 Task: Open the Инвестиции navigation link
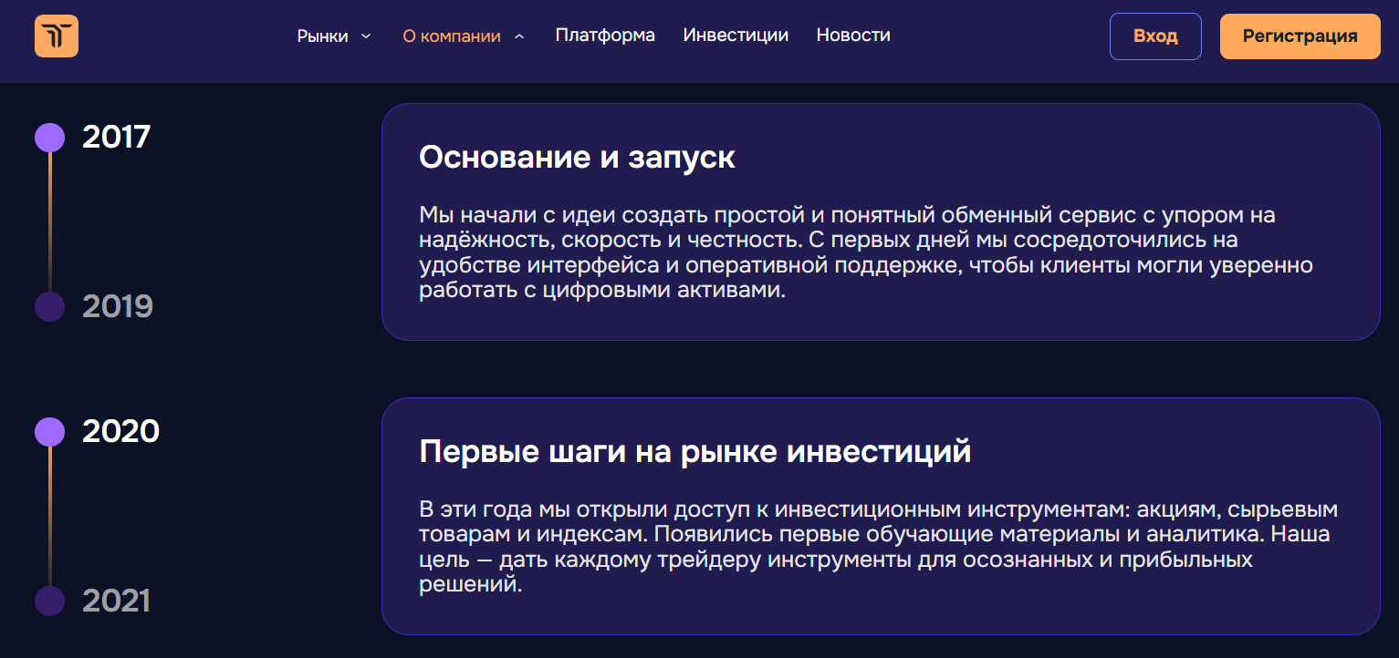736,36
